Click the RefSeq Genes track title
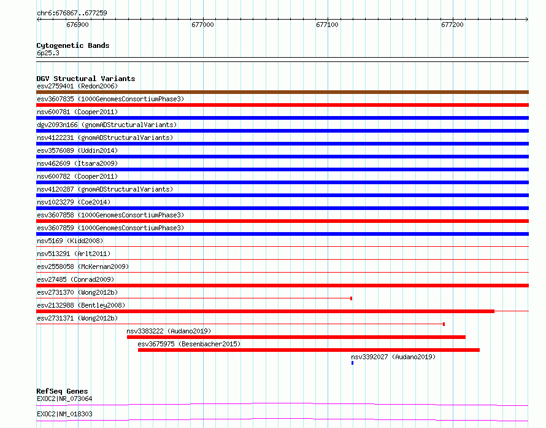 coord(62,391)
